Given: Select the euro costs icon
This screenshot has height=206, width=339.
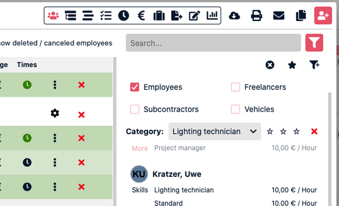Looking at the screenshot, I should coord(142,16).
